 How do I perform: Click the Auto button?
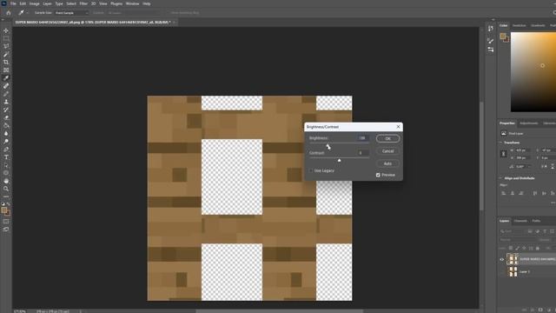tap(388, 163)
